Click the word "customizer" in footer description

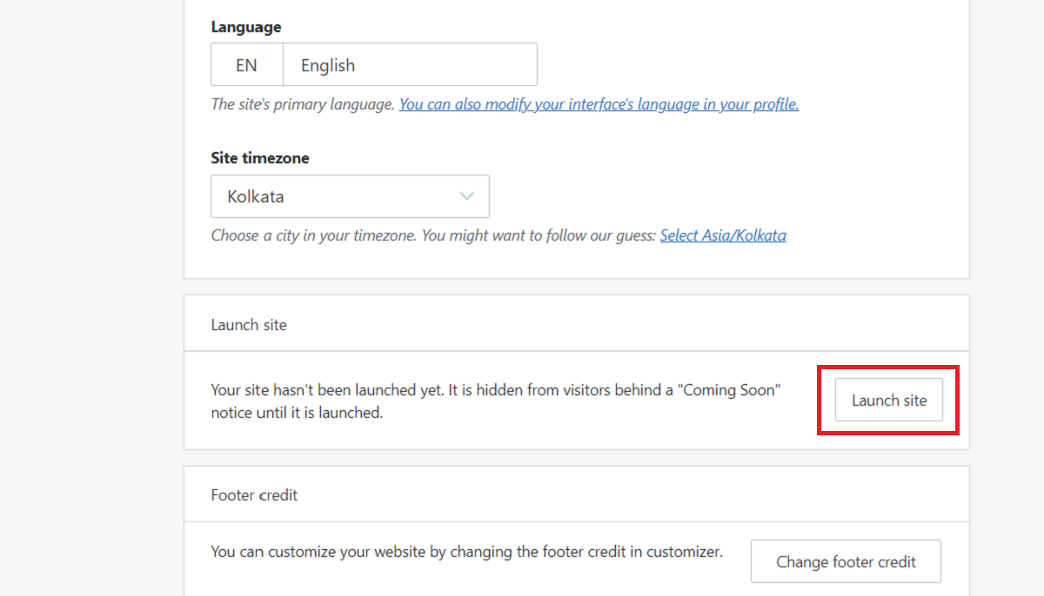point(684,552)
